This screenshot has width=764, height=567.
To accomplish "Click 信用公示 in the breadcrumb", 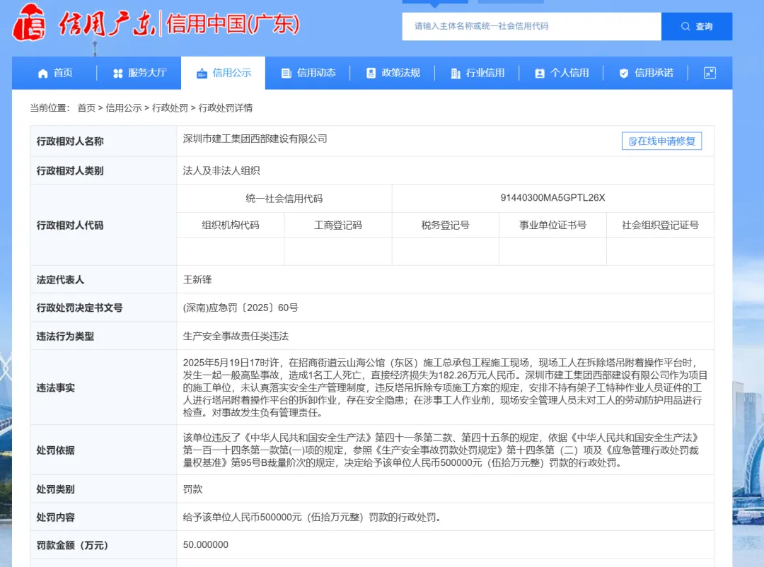I will coord(124,107).
